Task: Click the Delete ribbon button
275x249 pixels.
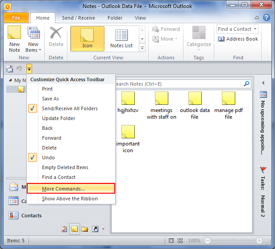Action: point(56,37)
